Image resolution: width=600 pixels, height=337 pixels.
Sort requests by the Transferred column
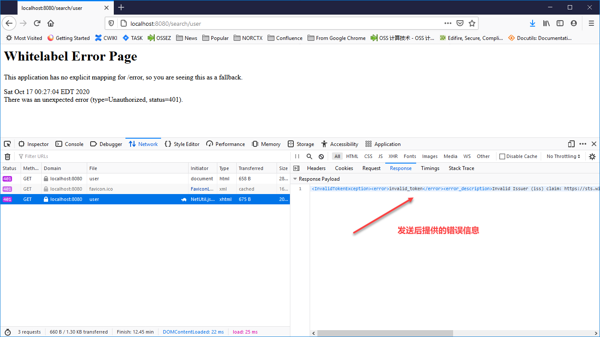point(256,168)
